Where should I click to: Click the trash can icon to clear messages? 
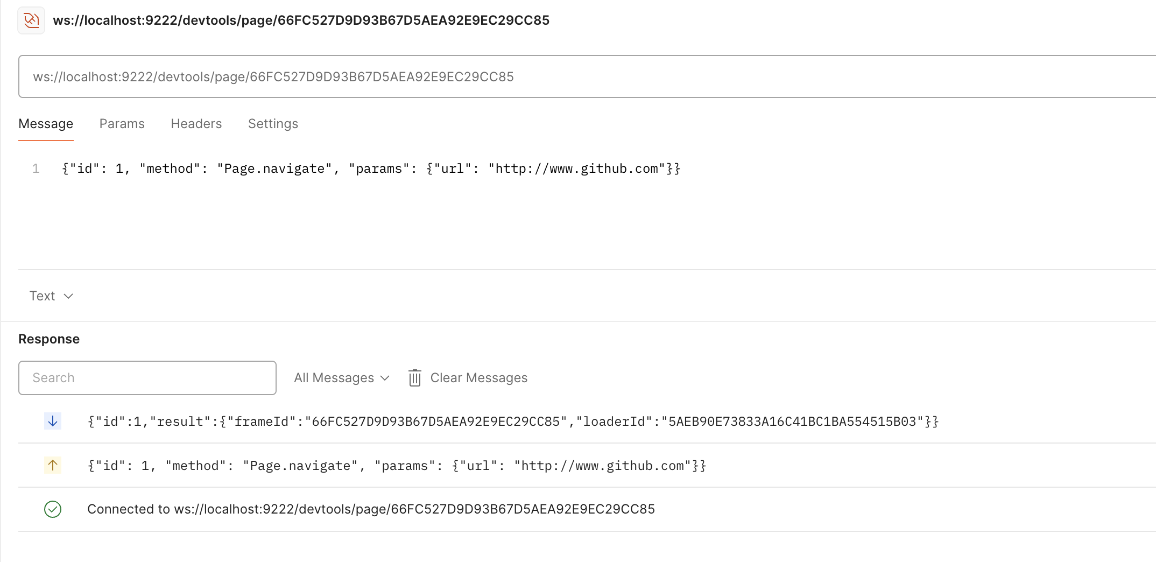click(414, 378)
